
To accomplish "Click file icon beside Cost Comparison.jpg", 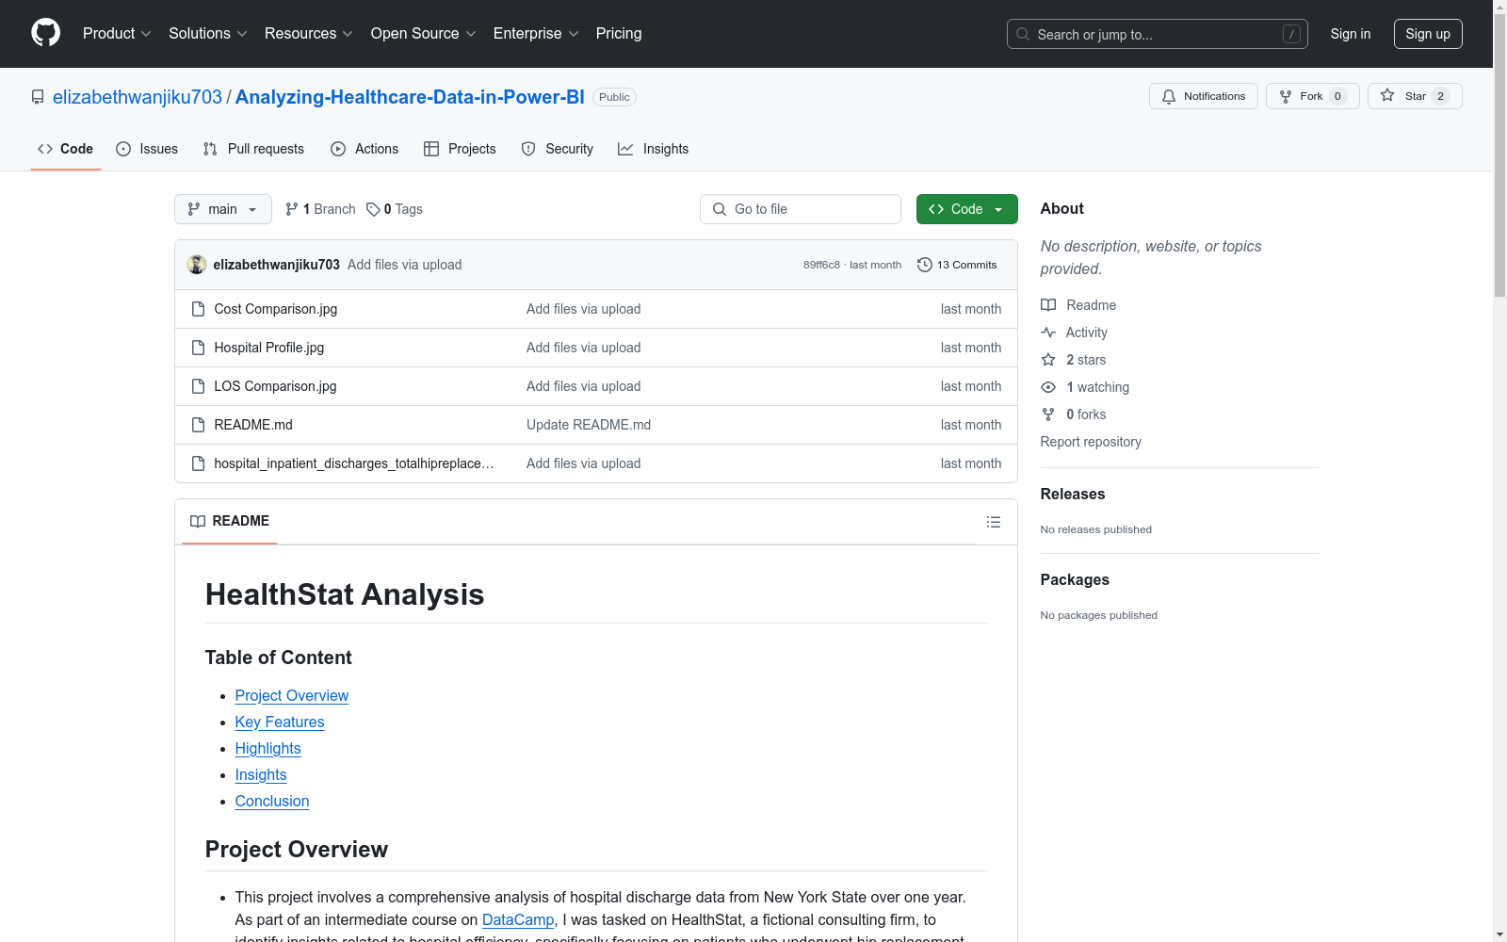I will pyautogui.click(x=198, y=309).
